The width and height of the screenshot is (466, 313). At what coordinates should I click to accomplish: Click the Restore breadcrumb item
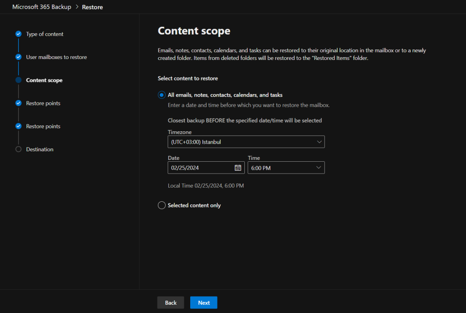point(92,7)
